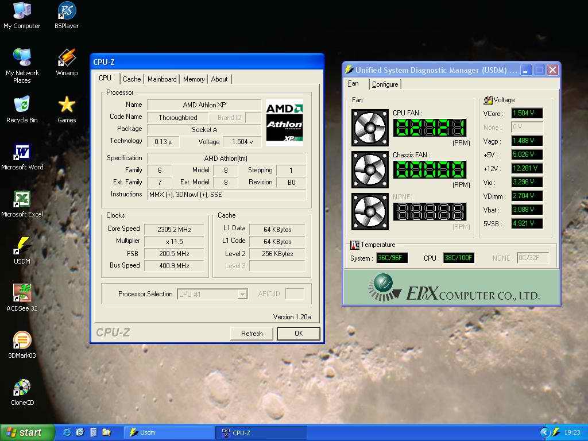Screen dimensions: 588x441
Task: Open the USDM desktop shortcut
Action: (22, 246)
